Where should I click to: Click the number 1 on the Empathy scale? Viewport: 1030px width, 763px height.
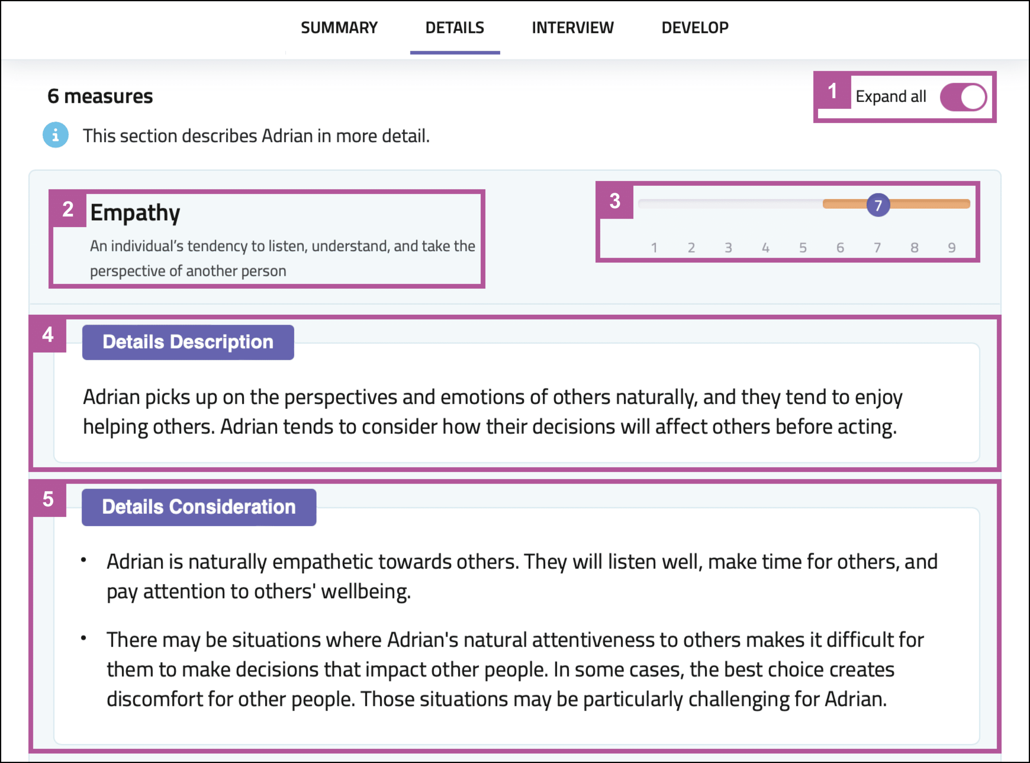(654, 248)
